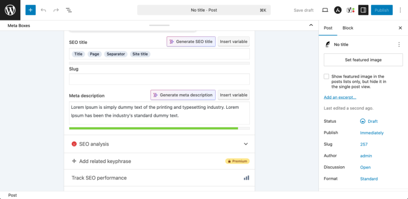Click the bar chart SEO performance icon
408x199 pixels.
(x=246, y=177)
